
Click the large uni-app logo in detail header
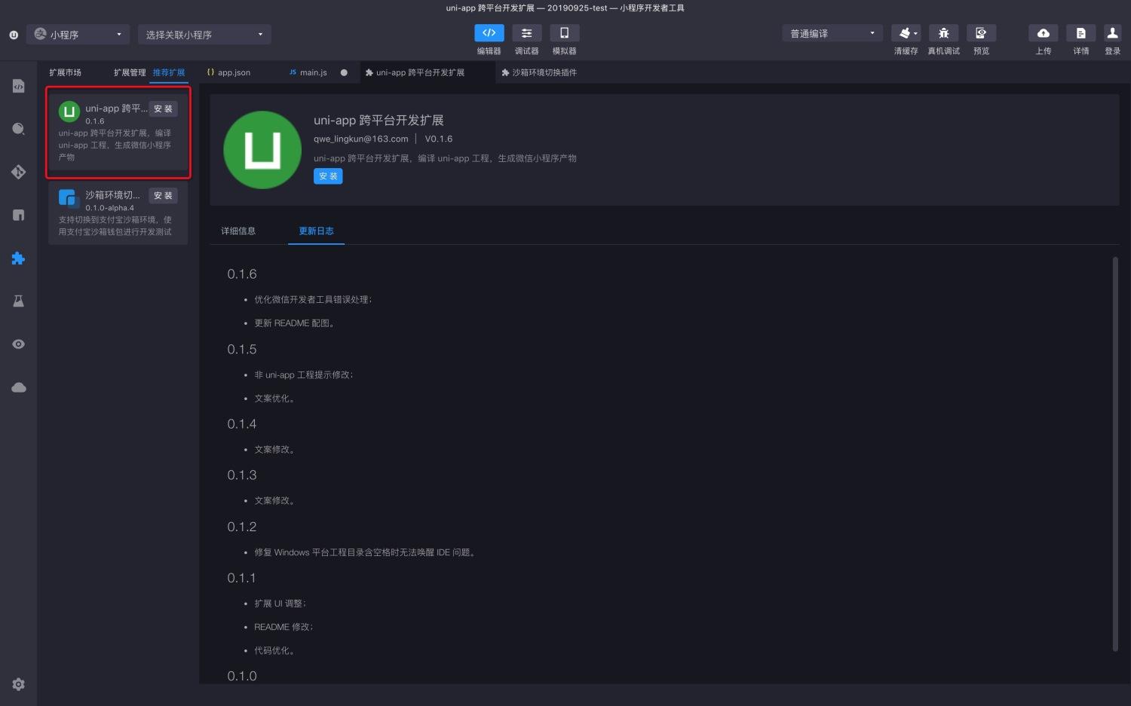click(262, 150)
